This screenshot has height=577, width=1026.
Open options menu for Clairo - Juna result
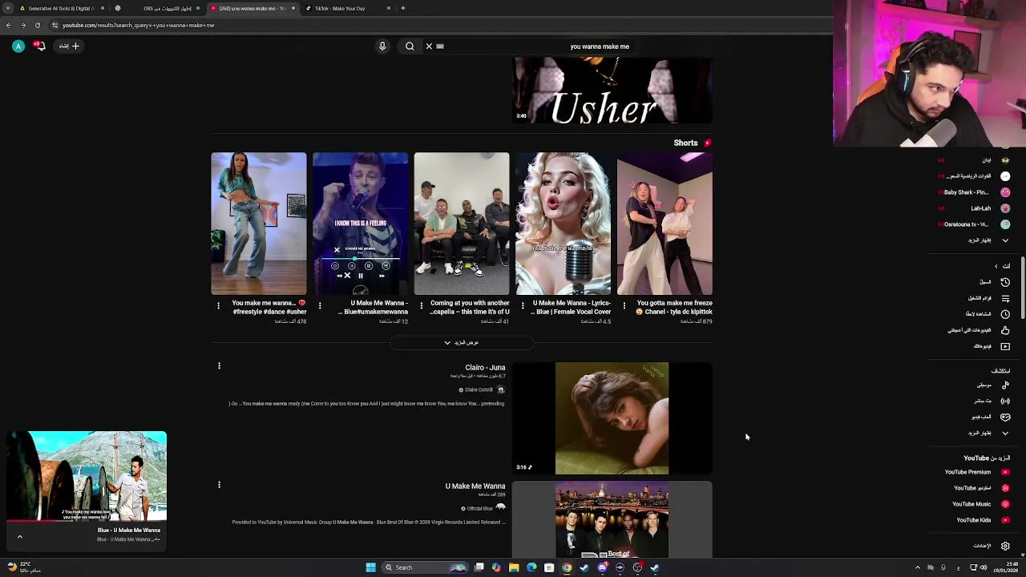point(219,366)
